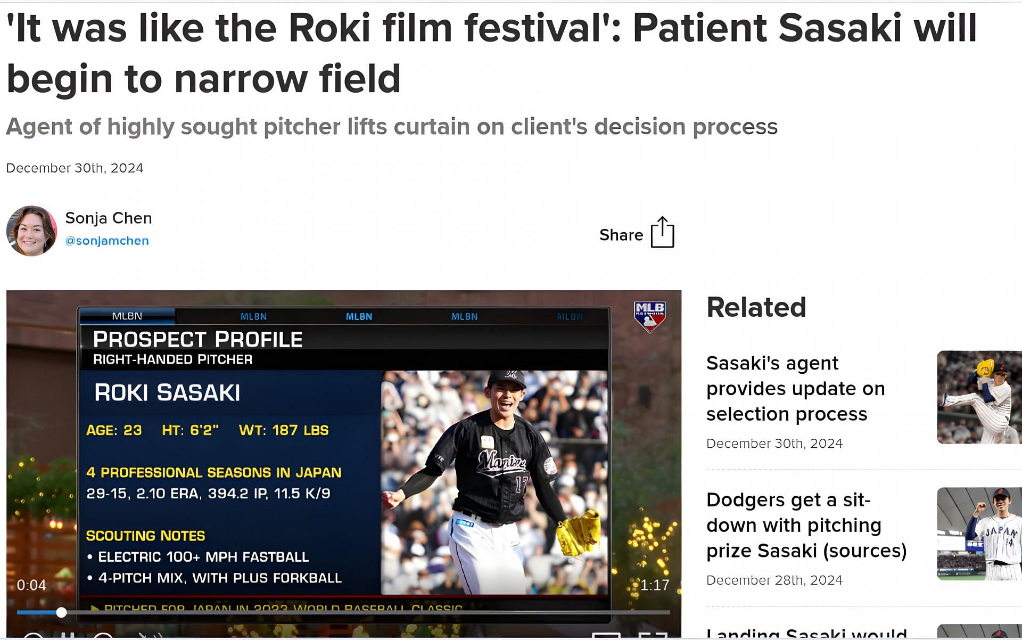The width and height of the screenshot is (1022, 640).
Task: Click the MLB Network logo in video
Action: coord(649,316)
